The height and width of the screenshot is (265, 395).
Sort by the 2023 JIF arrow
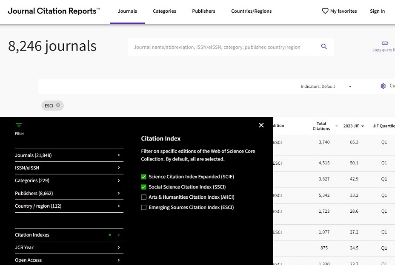(363, 126)
